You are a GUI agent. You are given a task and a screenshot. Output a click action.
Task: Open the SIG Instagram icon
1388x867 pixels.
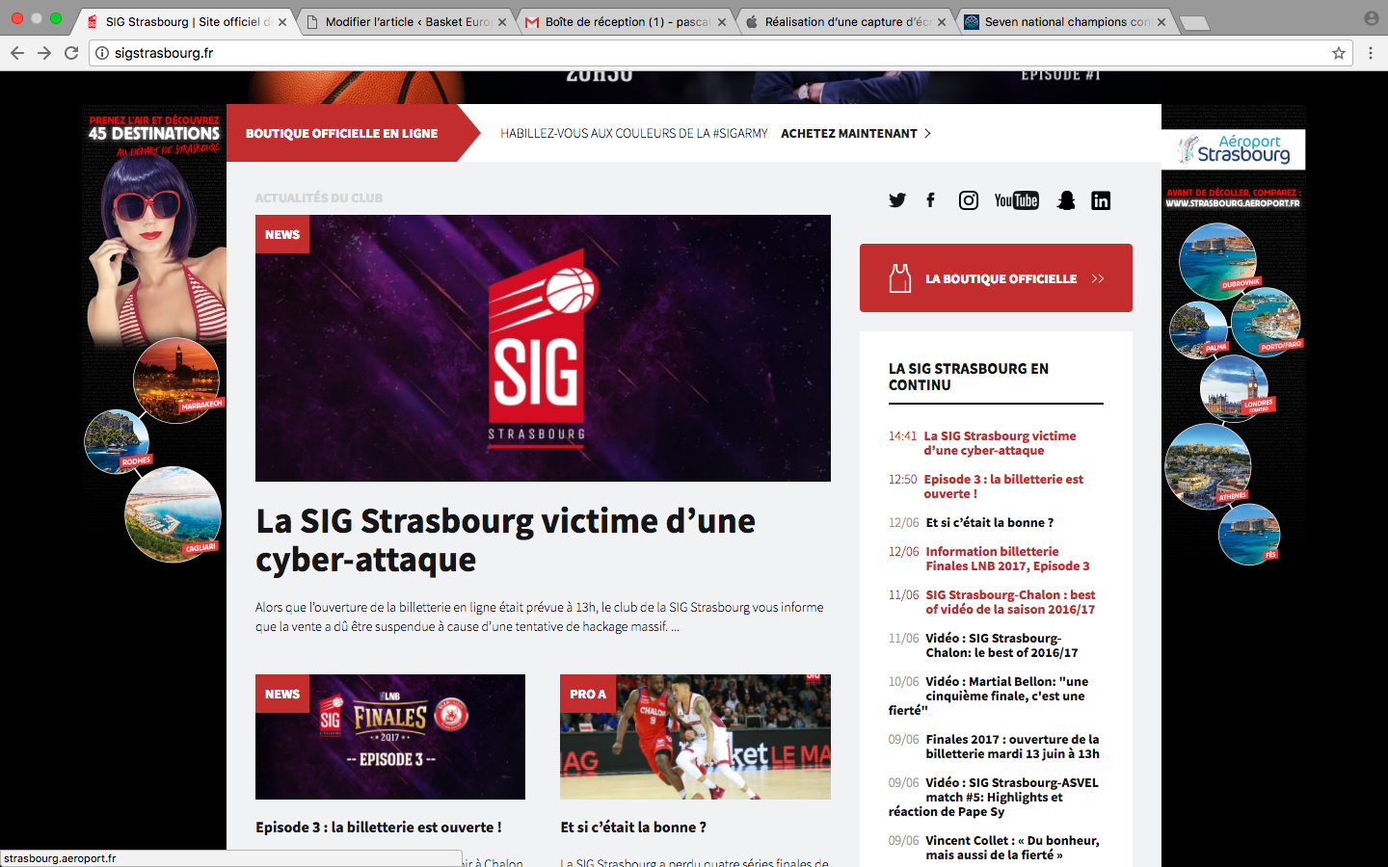[x=969, y=200]
